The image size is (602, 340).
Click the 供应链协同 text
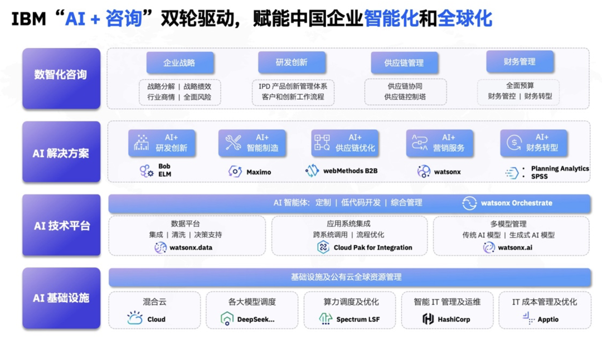405,86
